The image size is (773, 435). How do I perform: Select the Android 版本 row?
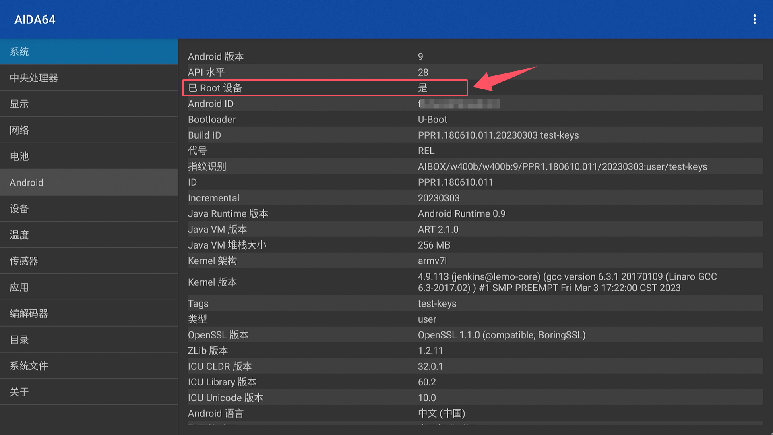pos(475,56)
